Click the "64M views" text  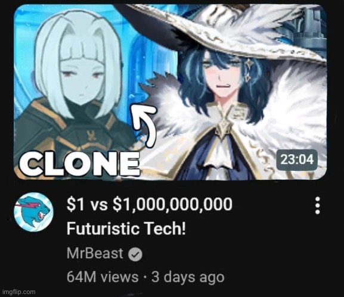point(103,277)
